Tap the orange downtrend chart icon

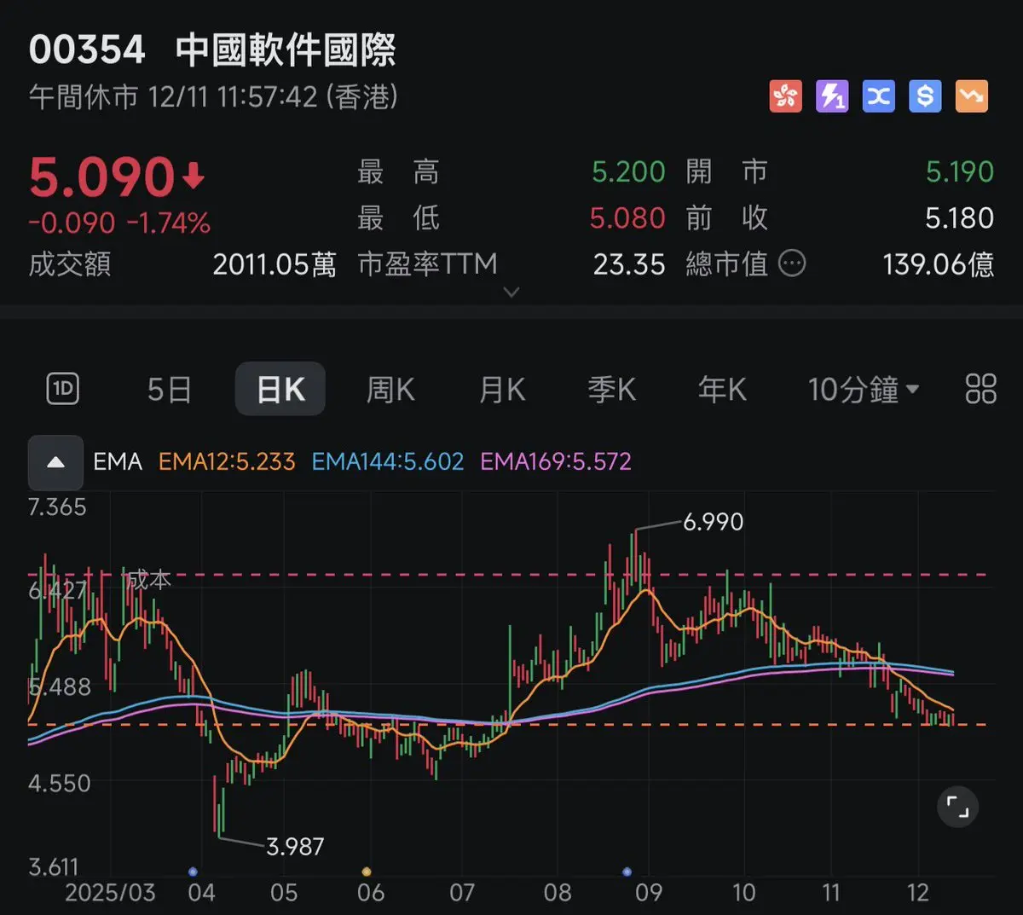pyautogui.click(x=971, y=96)
